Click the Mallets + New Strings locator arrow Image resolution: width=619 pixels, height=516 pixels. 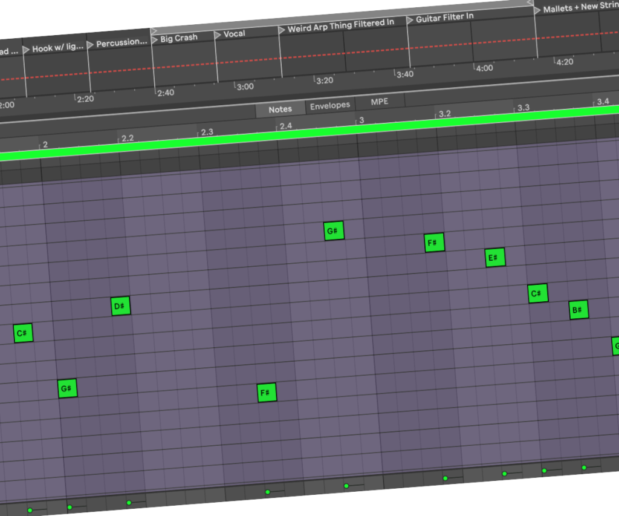pos(537,10)
